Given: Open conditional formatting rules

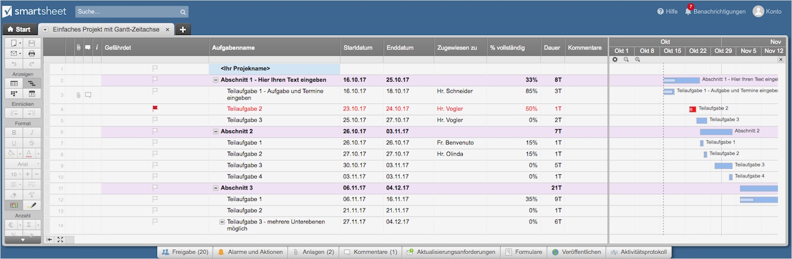Looking at the screenshot, I should 14,205.
